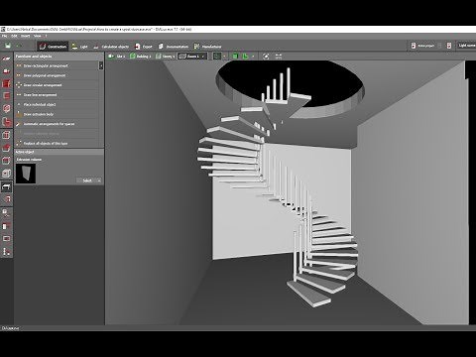This screenshot has width=476, height=357.
Task: Click the measure dimensions toolbar icon
Action: click(x=279, y=57)
